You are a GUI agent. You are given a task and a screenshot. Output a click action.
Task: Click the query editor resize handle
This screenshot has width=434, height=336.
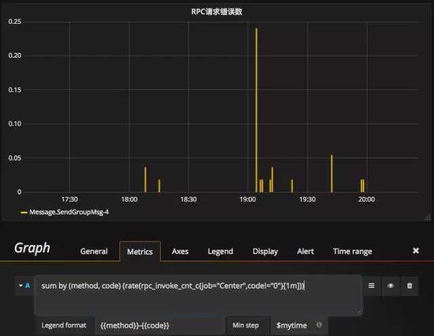[x=359, y=312]
